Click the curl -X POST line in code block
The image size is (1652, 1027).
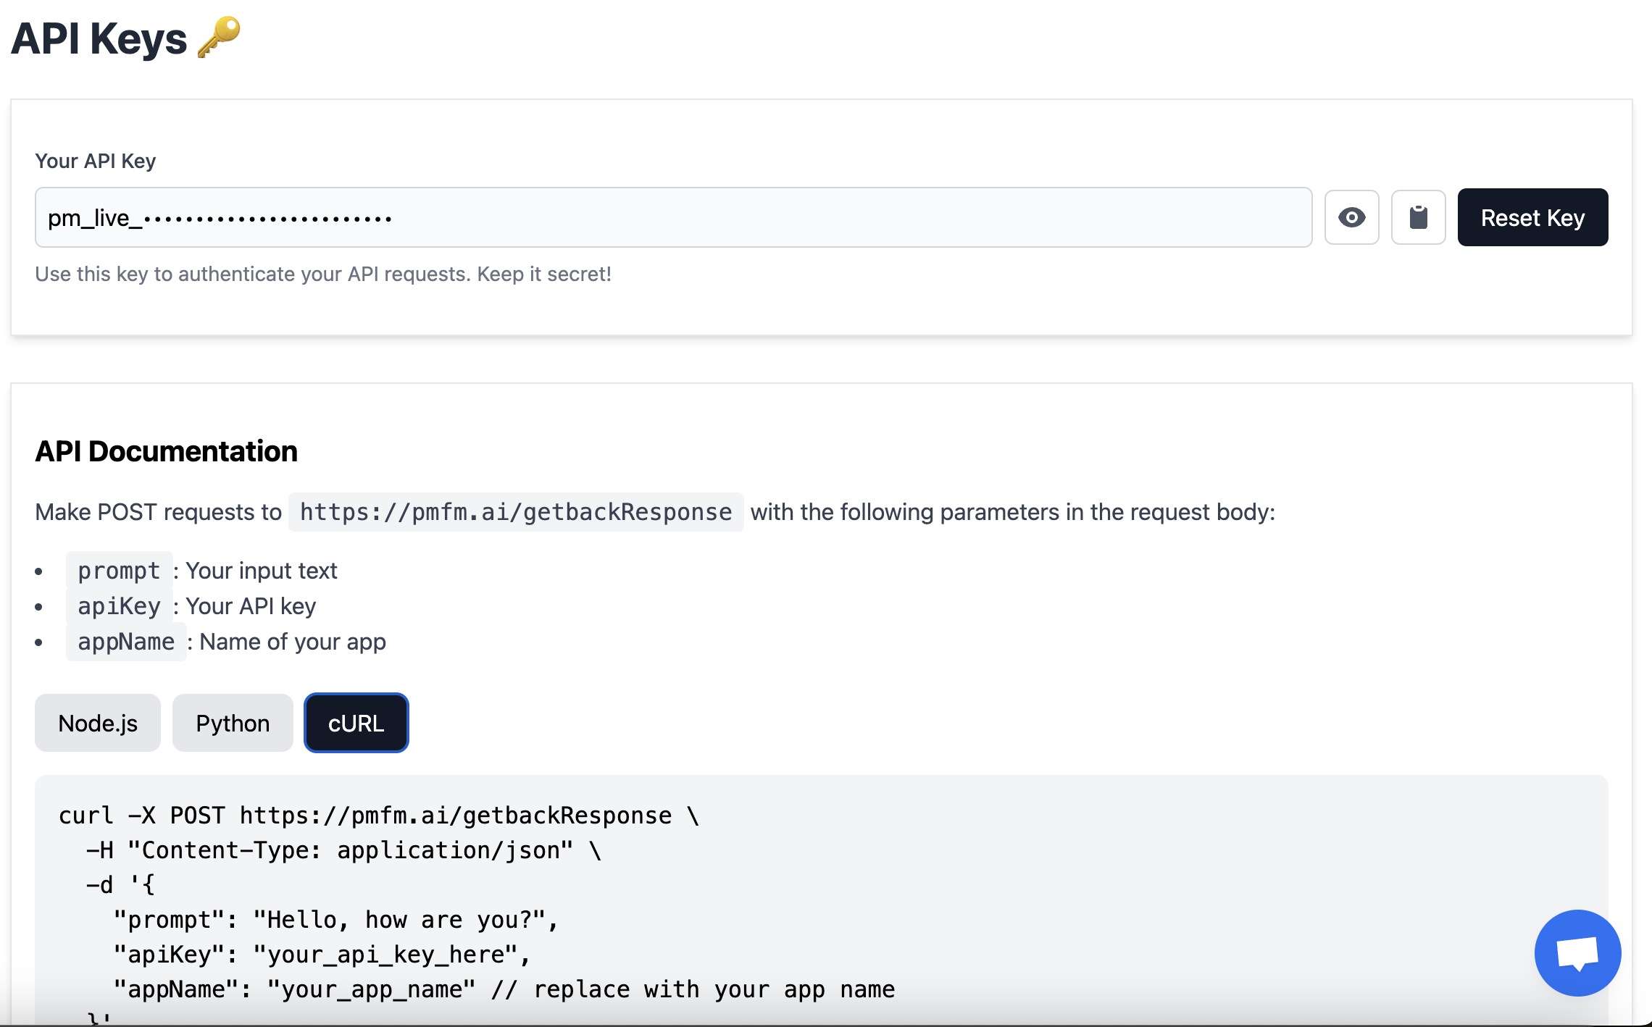[x=378, y=816]
